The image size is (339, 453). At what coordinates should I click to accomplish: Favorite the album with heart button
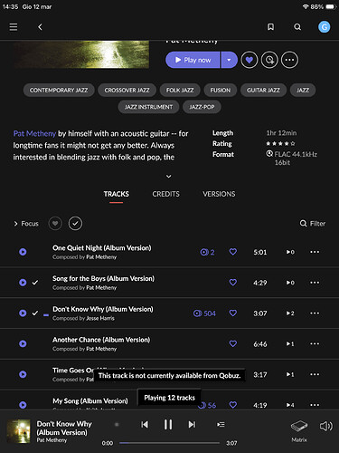click(250, 60)
